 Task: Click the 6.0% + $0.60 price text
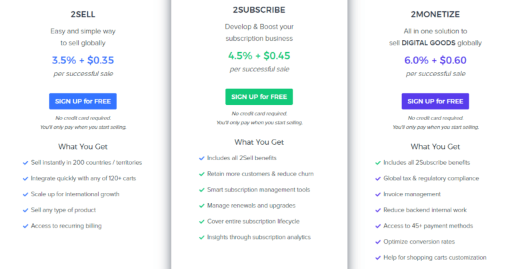[435, 60]
